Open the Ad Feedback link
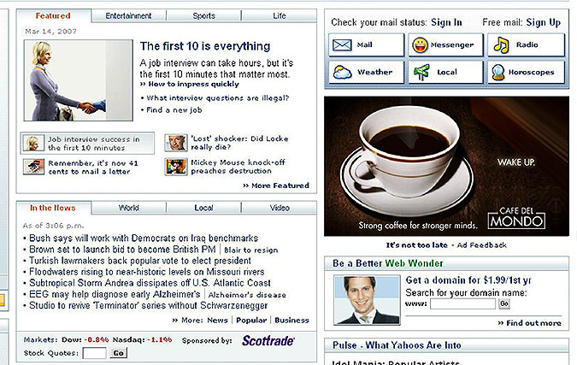Image resolution: width=577 pixels, height=365 pixels. [482, 245]
